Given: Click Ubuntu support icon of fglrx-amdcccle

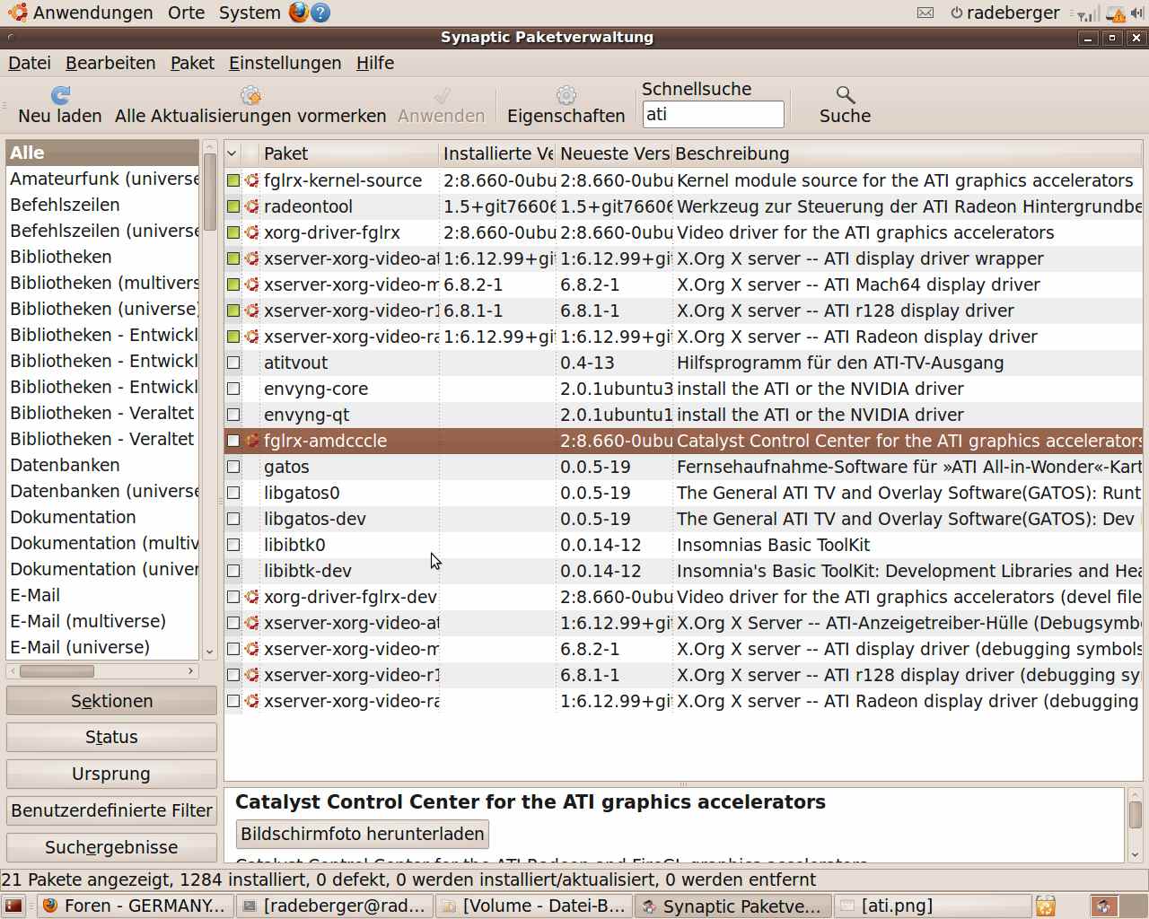Looking at the screenshot, I should [x=252, y=441].
